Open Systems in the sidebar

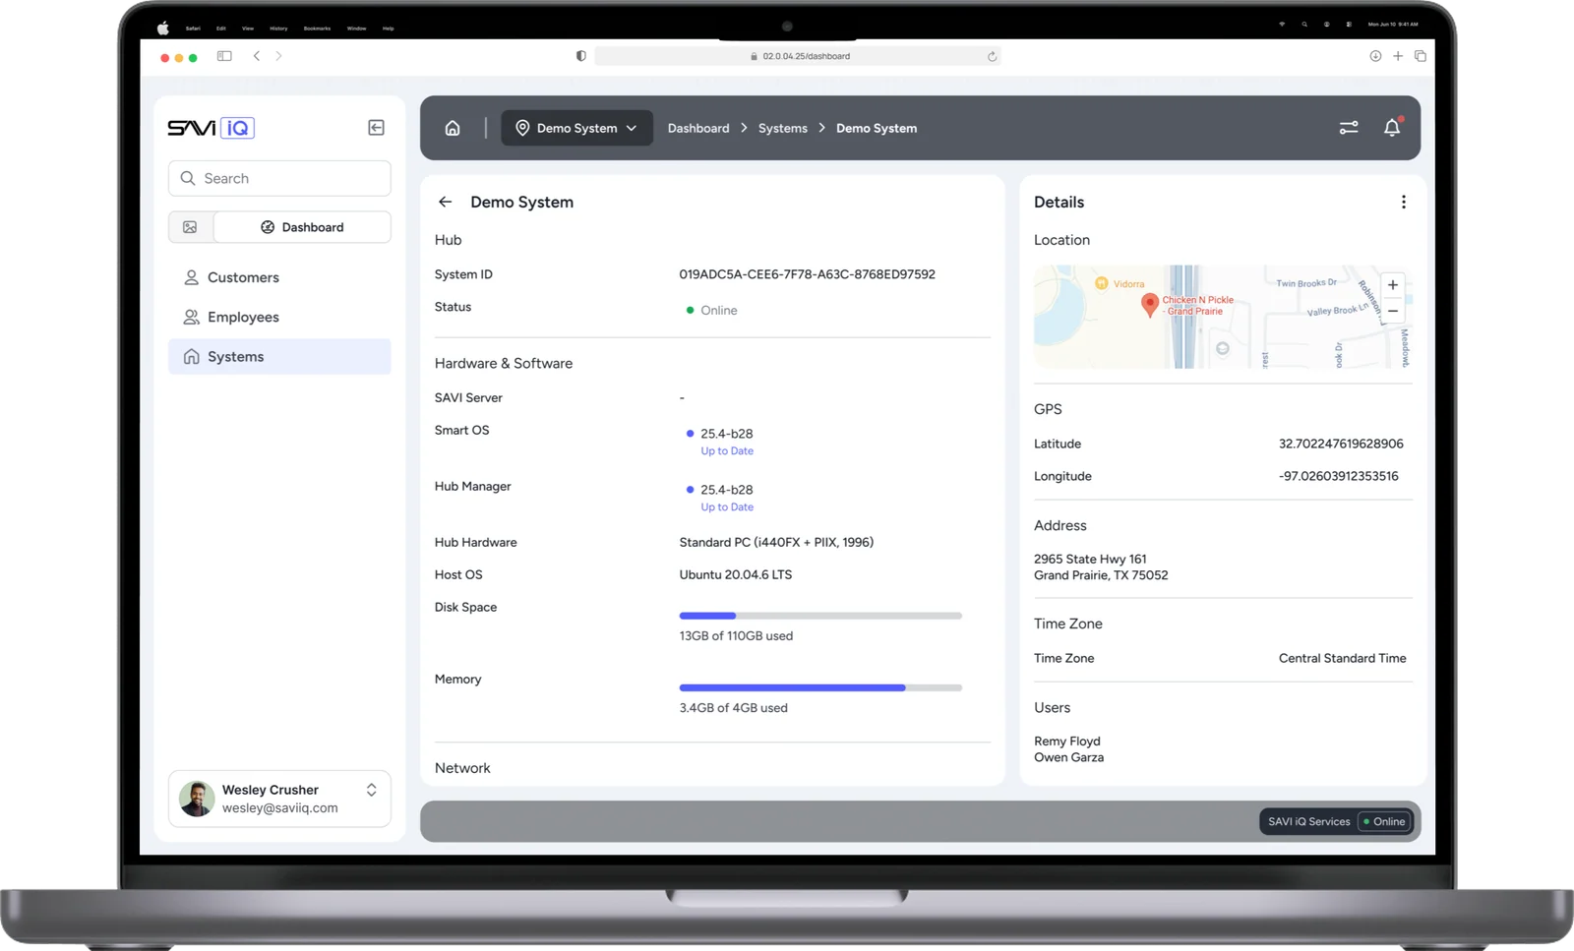click(x=279, y=356)
